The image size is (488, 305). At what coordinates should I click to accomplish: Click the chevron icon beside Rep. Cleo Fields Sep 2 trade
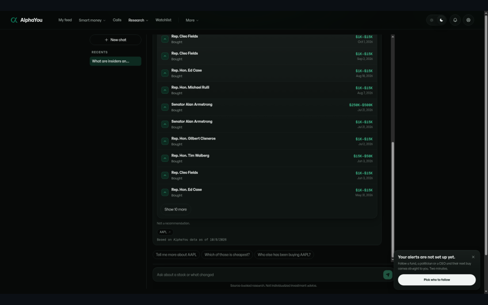(x=165, y=56)
